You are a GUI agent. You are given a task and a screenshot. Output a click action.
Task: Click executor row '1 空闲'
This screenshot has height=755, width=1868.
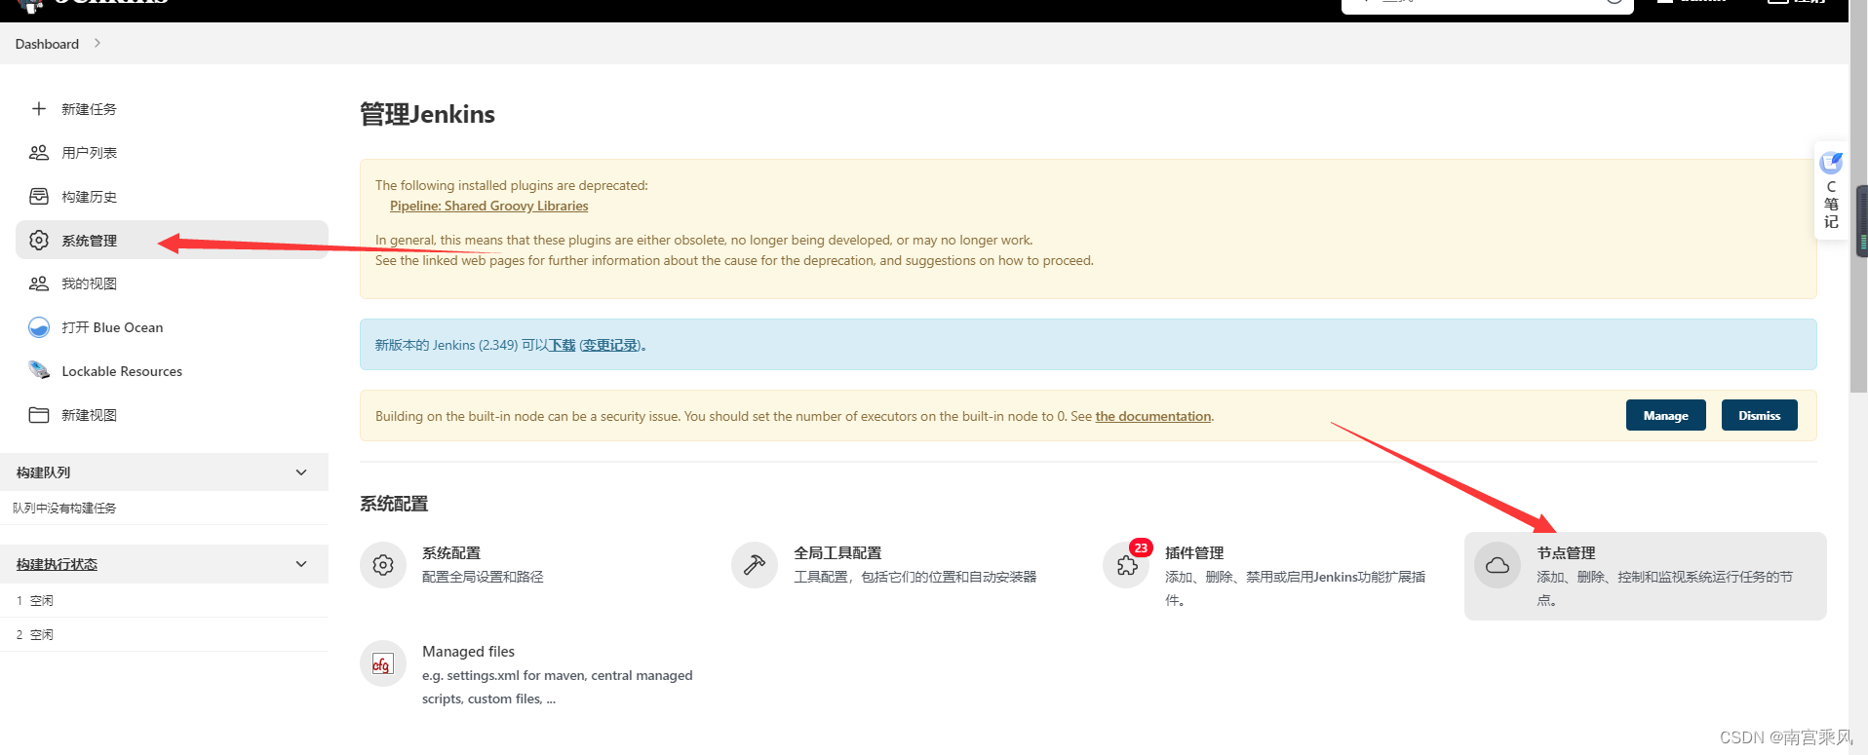(164, 600)
